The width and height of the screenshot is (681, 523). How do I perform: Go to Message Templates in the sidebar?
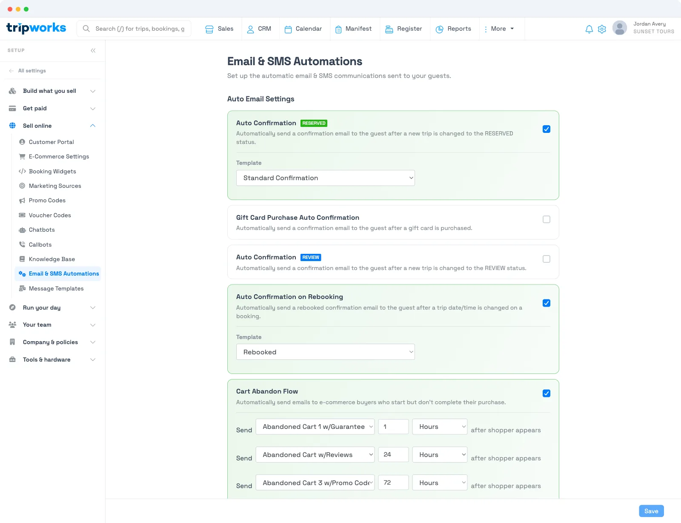coord(56,288)
